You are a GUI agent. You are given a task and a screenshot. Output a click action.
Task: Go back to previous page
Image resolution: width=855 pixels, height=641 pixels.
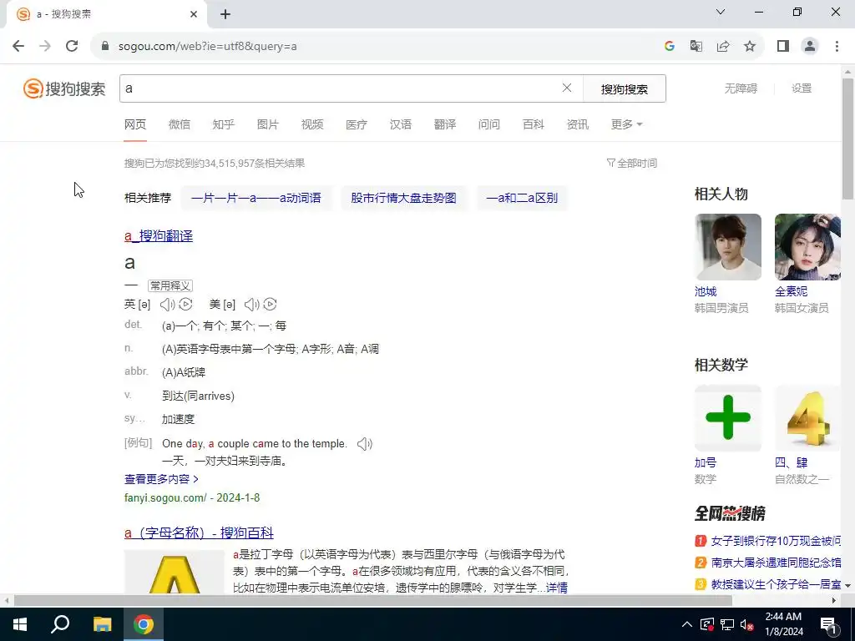(18, 46)
